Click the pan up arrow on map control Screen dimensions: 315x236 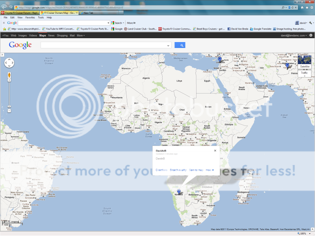pyautogui.click(x=9, y=60)
